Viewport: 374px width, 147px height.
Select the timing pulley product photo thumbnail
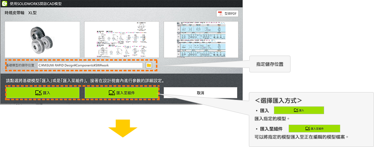pos(43,39)
